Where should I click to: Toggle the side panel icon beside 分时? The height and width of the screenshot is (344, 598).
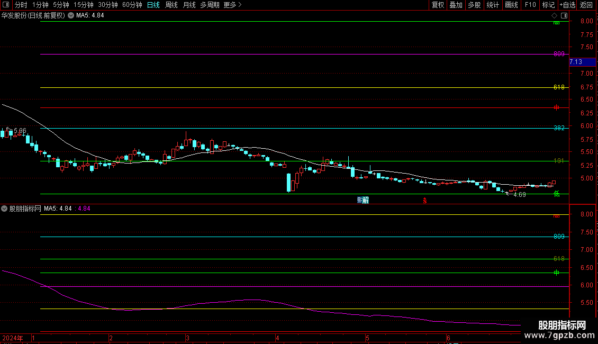[x=6, y=5]
